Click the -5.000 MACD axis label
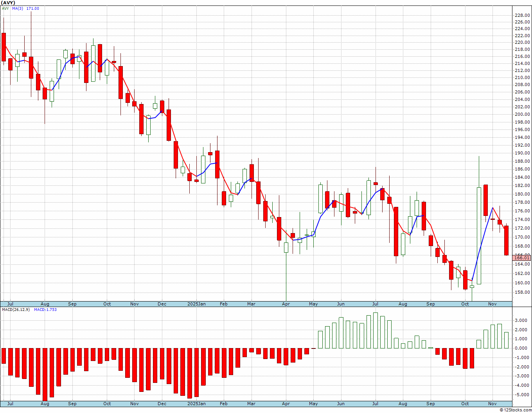Screen dimensions: 532x413 pos(521,395)
